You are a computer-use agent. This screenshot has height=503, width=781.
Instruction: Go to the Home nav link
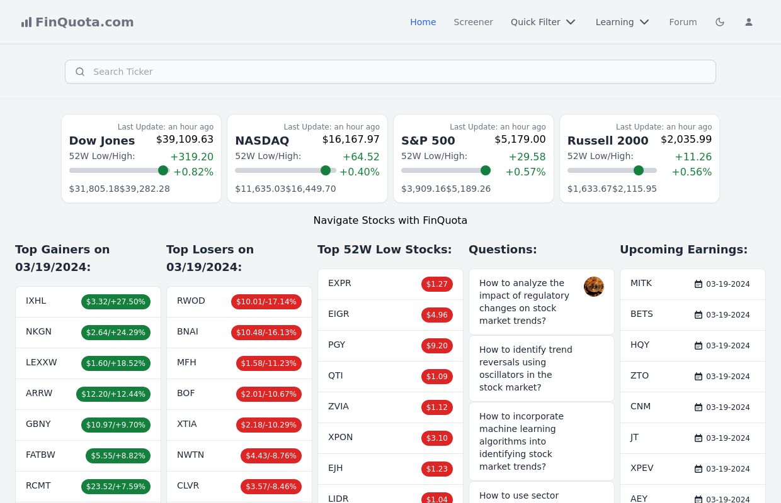tap(423, 22)
